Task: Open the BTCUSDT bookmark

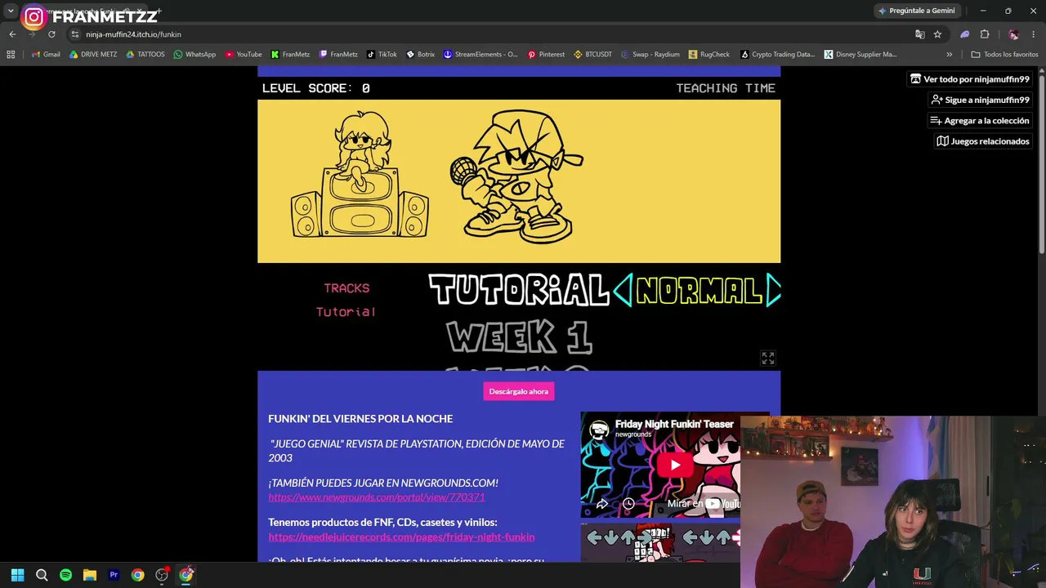Action: pyautogui.click(x=592, y=55)
